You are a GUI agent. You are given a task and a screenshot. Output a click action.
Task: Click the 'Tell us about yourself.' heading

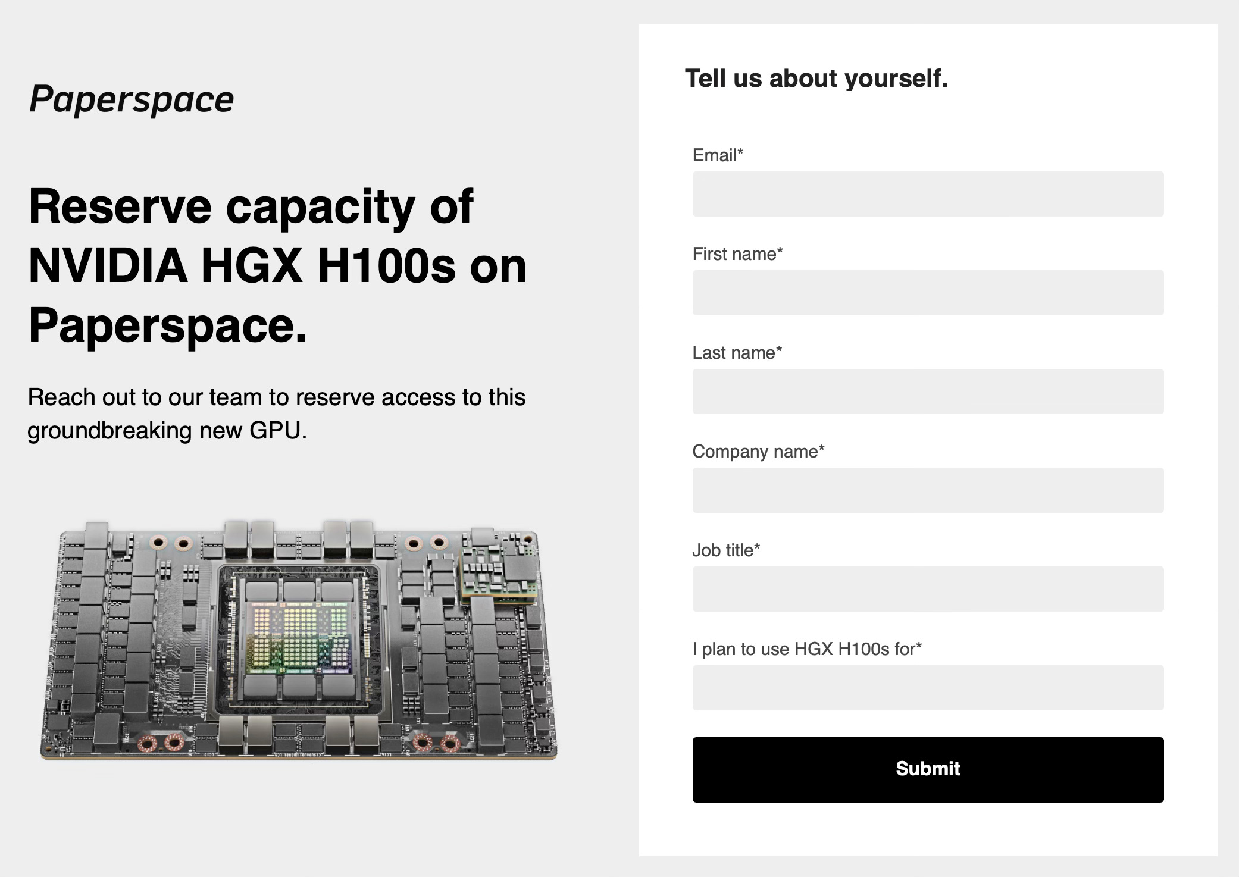tap(816, 79)
